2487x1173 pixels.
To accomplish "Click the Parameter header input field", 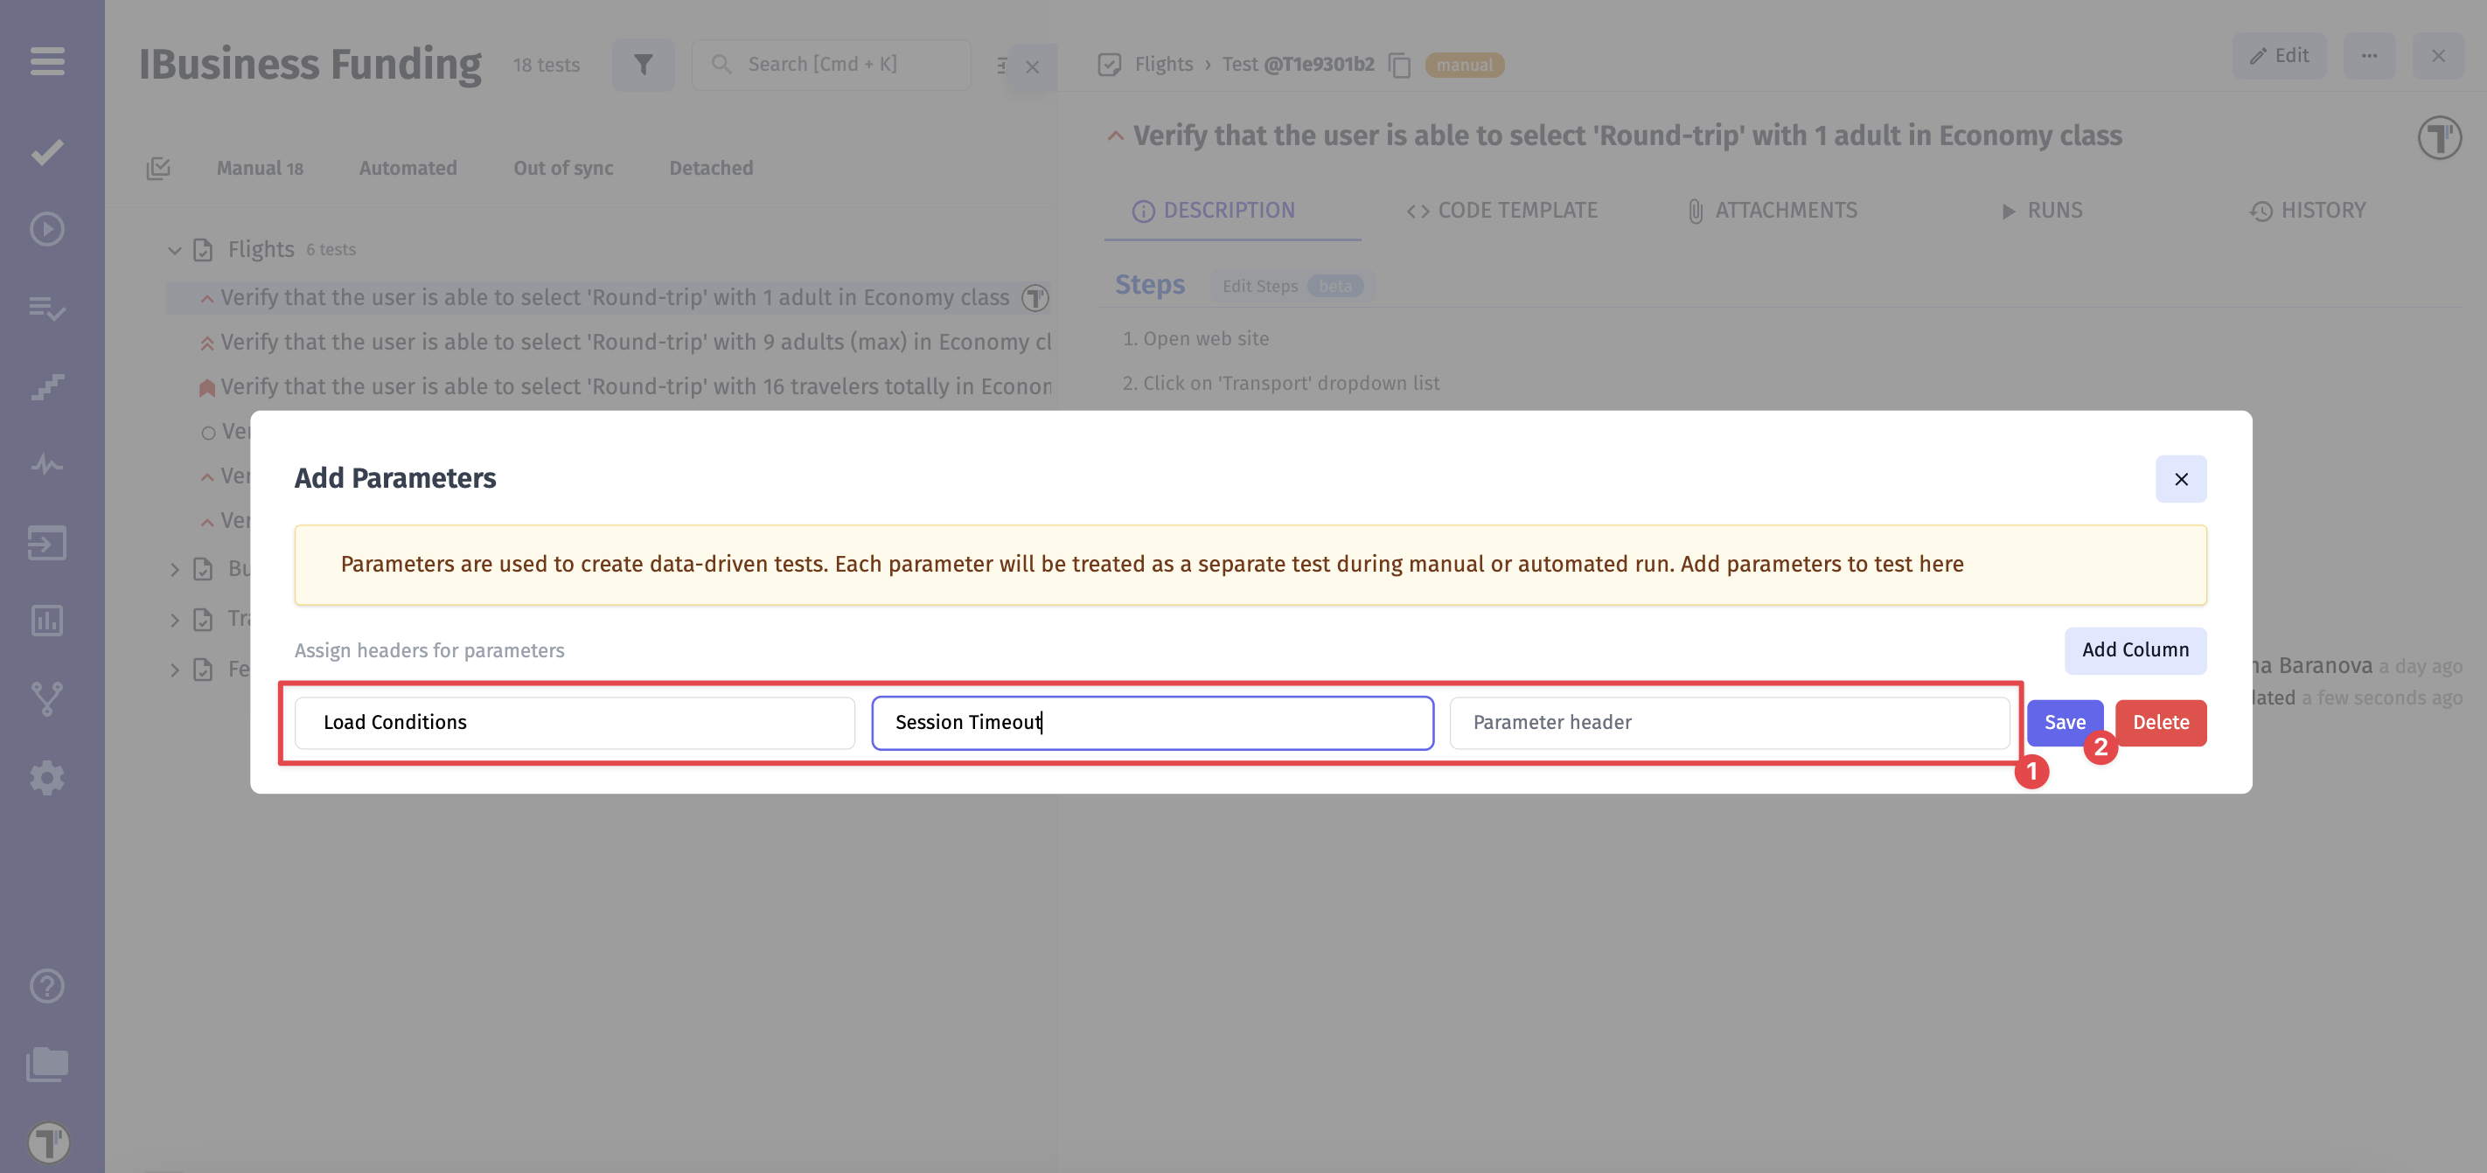I will (x=1727, y=722).
